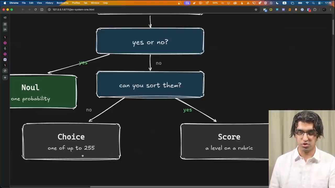Open macOS Spotlight search icon
335x188 pixels.
[313, 3]
